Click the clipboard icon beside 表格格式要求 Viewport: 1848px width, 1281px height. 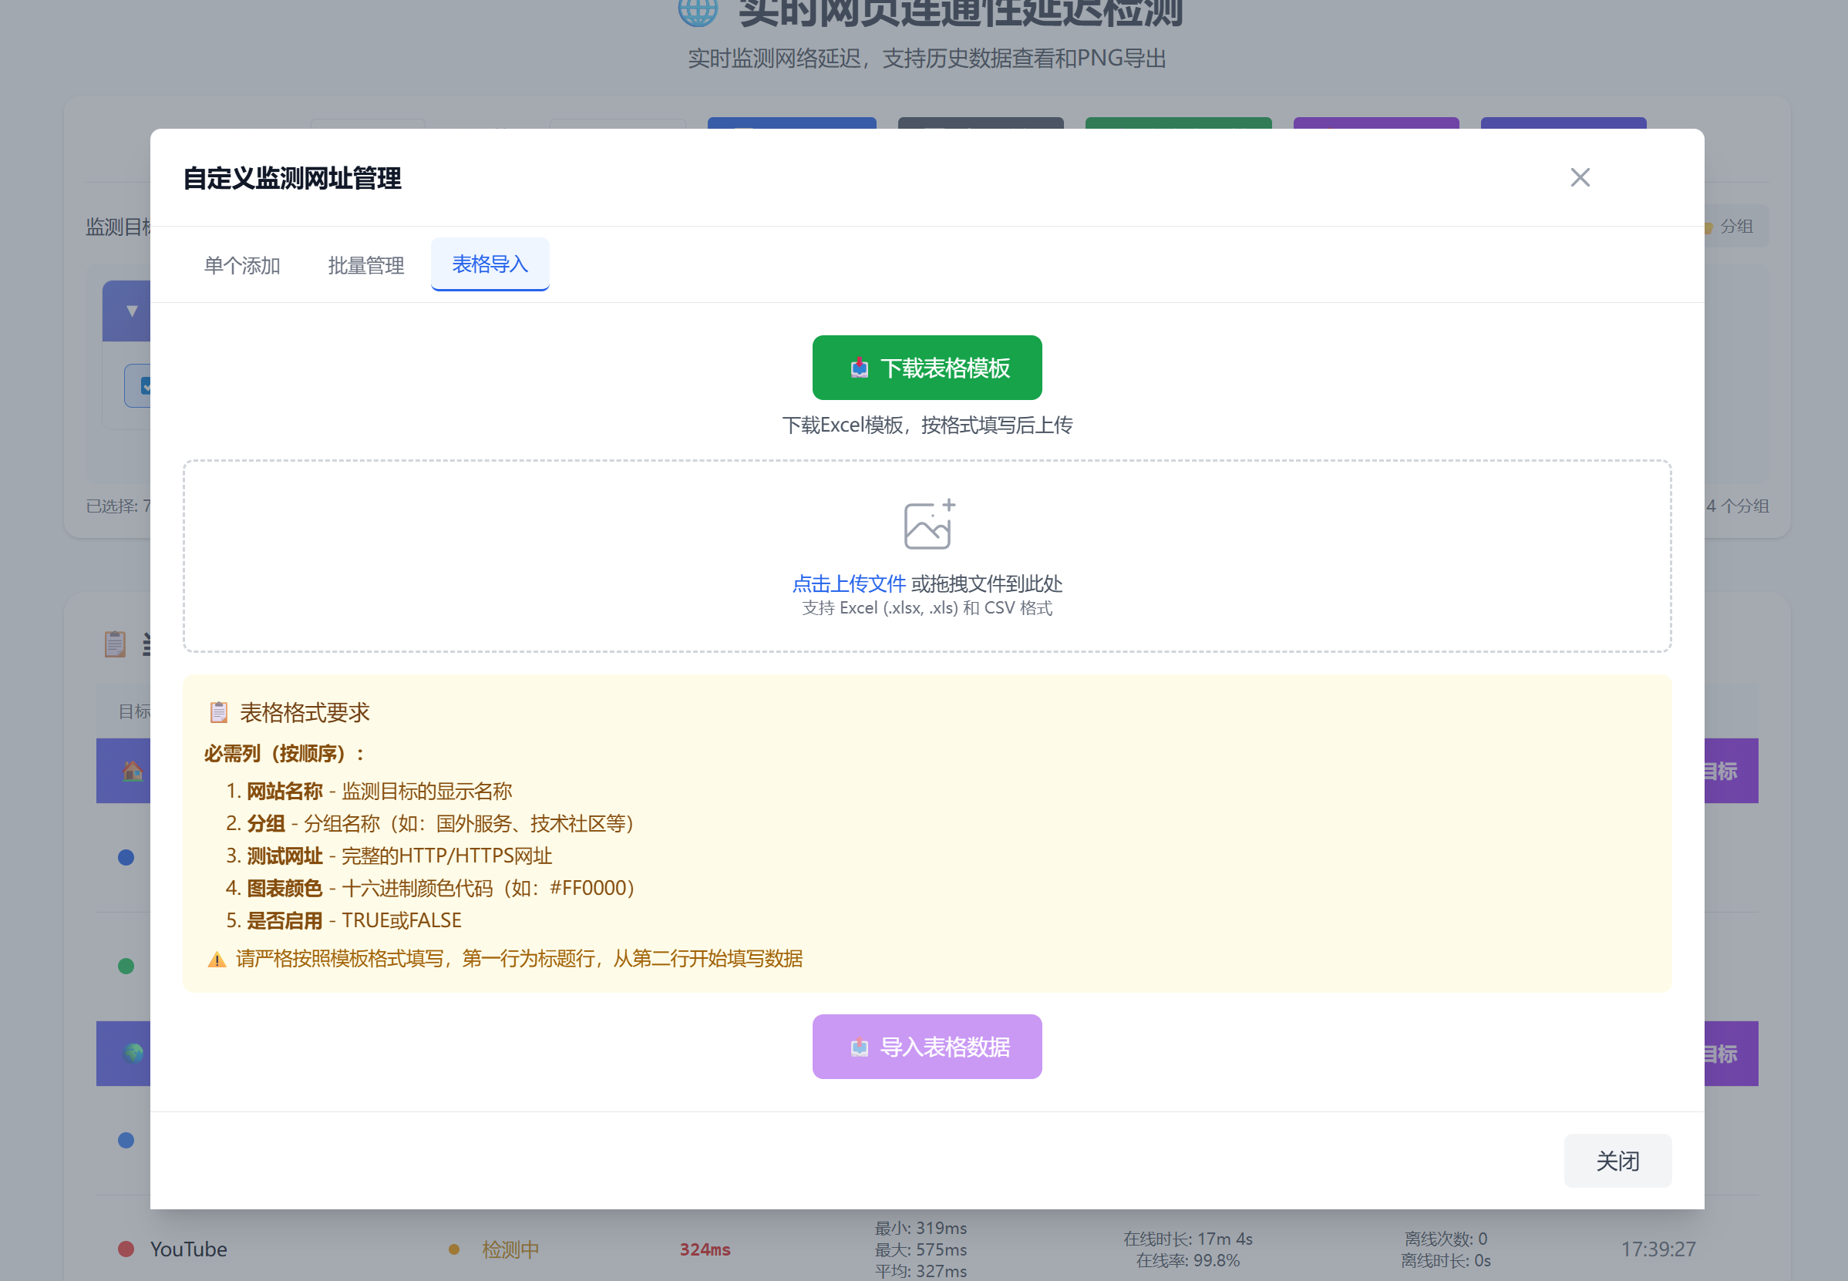(x=218, y=712)
